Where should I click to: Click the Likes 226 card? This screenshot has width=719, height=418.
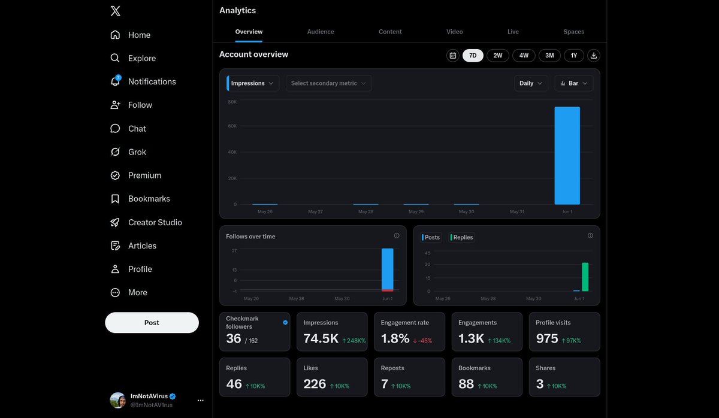point(332,377)
